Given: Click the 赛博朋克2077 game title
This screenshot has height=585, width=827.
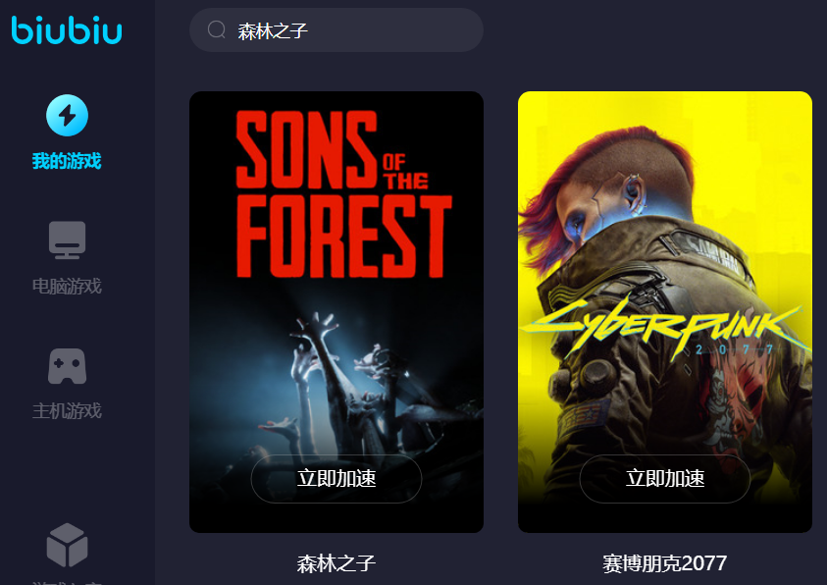Looking at the screenshot, I should click(x=665, y=564).
